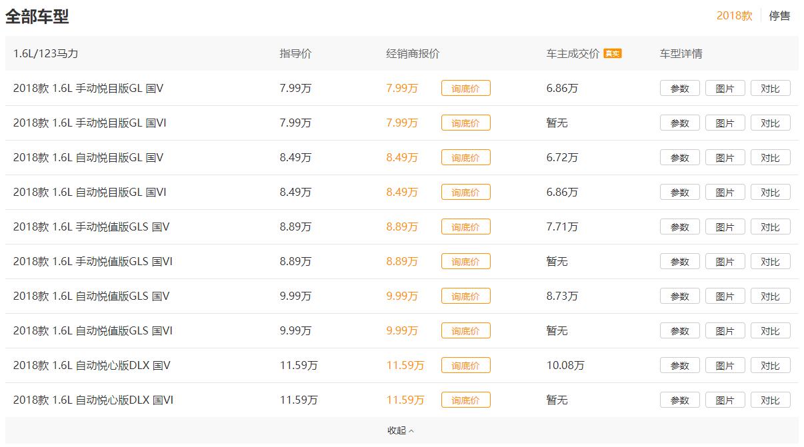The height and width of the screenshot is (447, 804).
Task: Add 自动悦心版DLX 国VI to 对比
Action: 770,400
